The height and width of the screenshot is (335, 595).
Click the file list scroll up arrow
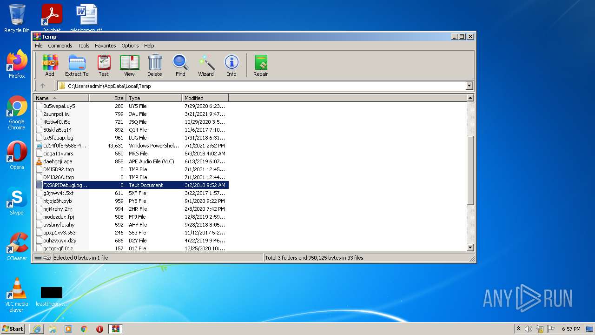(x=470, y=98)
